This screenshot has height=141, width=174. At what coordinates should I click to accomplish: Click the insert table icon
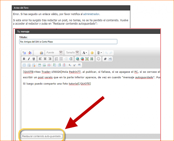point(24,65)
